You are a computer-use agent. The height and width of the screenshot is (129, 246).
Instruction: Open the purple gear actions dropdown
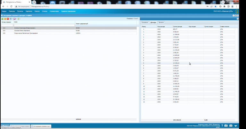point(15,19)
